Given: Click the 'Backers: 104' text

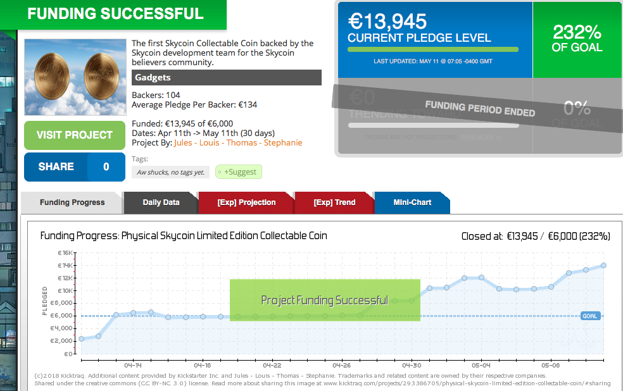Looking at the screenshot, I should pos(156,96).
